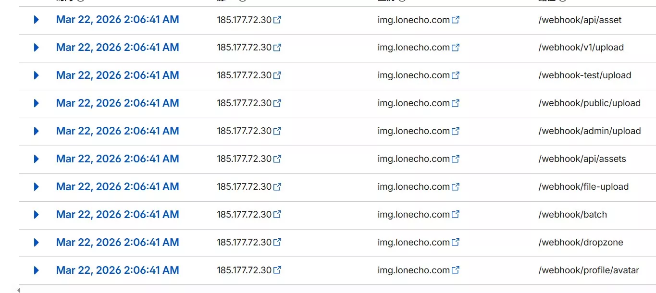Viewport: 656px width, 293px height.
Task: Click host external link icon in /webhook/batch row
Action: (456, 215)
